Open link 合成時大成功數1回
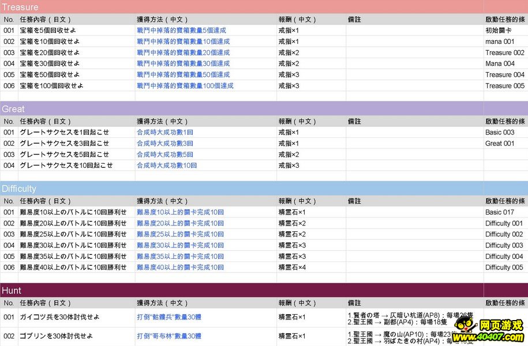This screenshot has height=346, width=528. (x=164, y=132)
